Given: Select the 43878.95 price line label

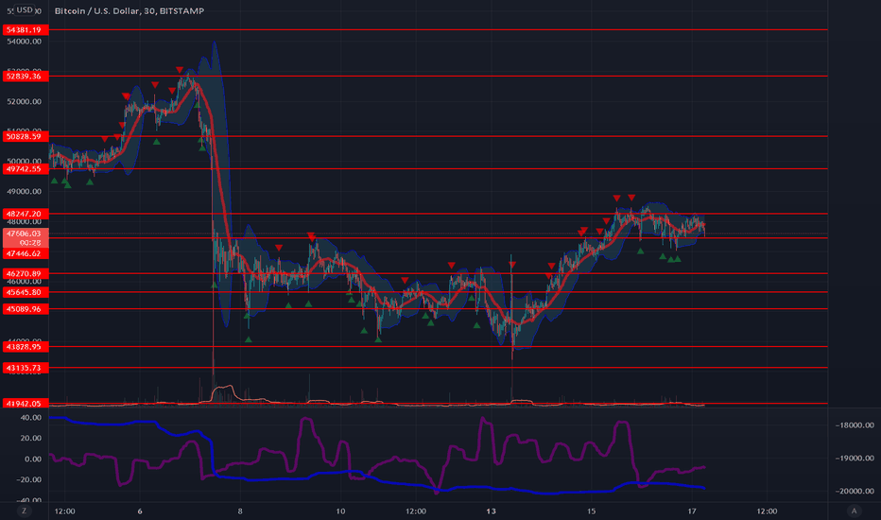Looking at the screenshot, I should point(26,347).
